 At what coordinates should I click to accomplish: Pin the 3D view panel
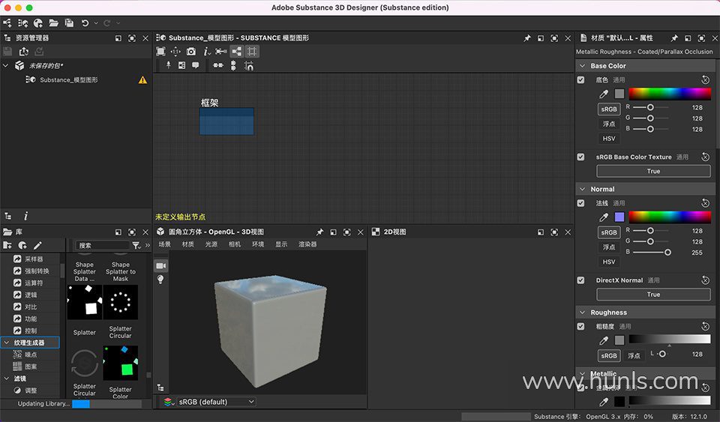click(x=319, y=232)
